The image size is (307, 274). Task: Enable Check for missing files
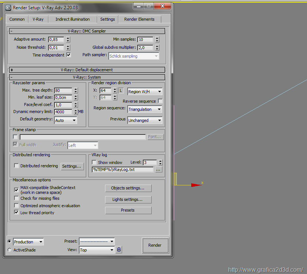[16, 198]
